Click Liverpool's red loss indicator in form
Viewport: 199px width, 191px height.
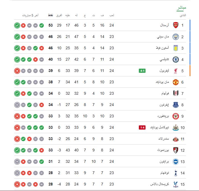[17, 71]
